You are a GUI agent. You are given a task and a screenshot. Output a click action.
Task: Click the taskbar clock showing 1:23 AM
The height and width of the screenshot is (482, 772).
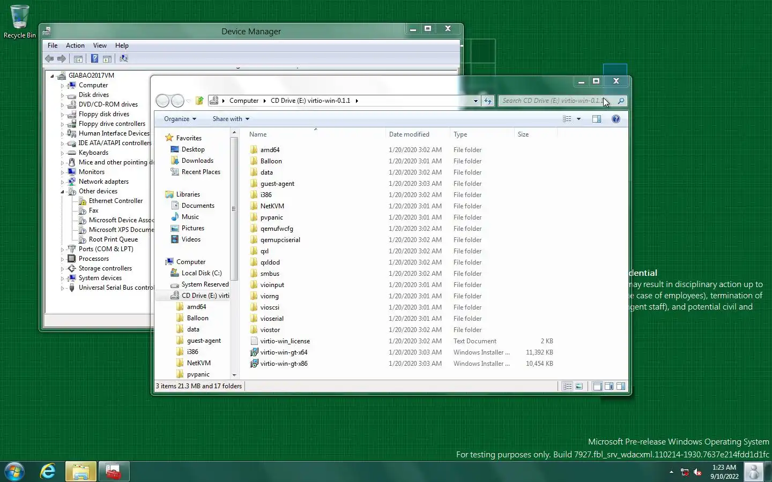[724, 472]
